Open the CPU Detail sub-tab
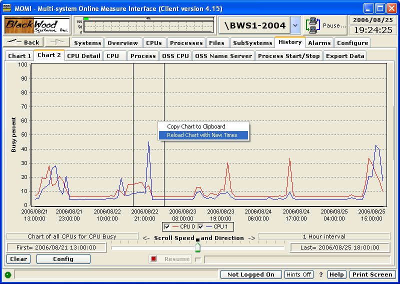The image size is (400, 284). pos(83,56)
